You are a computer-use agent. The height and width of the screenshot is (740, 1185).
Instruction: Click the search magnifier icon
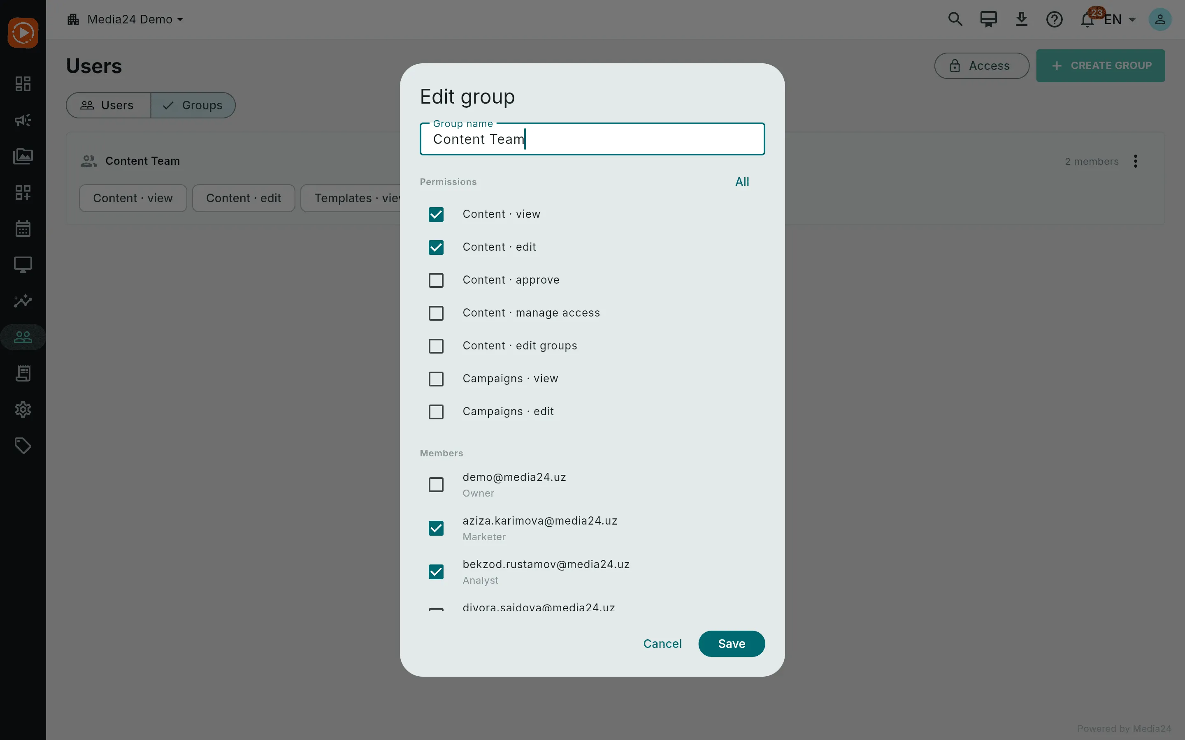(955, 19)
